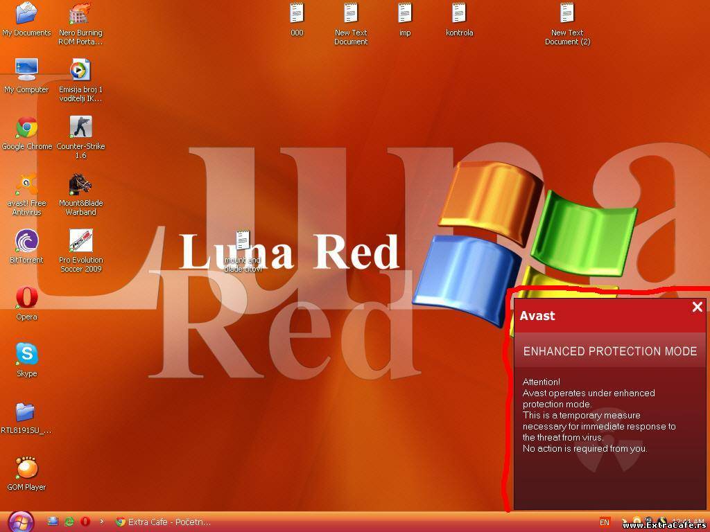Close the Avast notification popup
Viewport: 710px width, 532px height.
click(x=697, y=308)
